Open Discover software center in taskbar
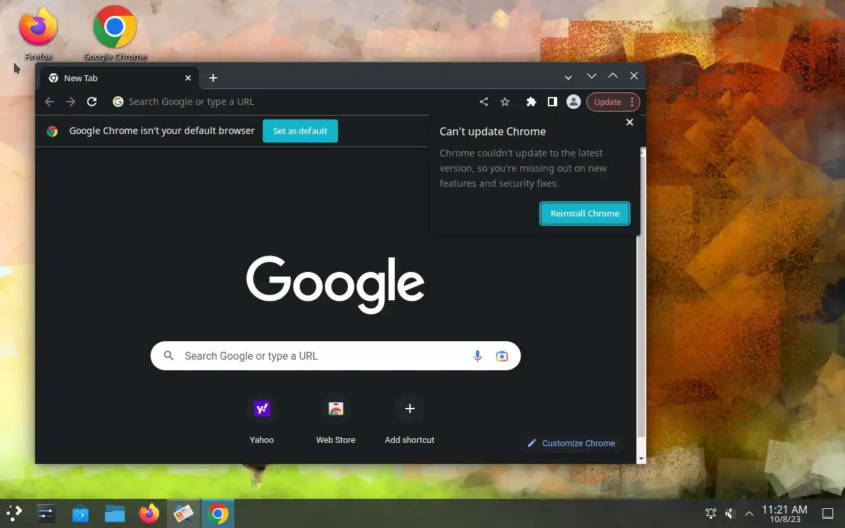The width and height of the screenshot is (845, 528). [x=81, y=513]
